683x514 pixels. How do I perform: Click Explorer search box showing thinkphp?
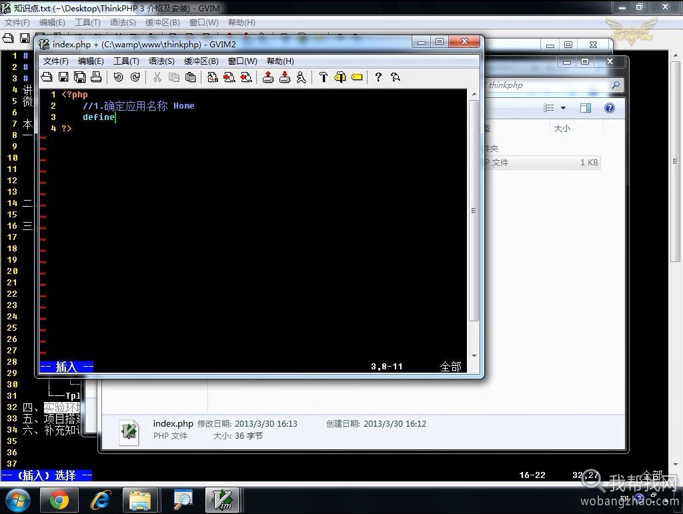(548, 85)
